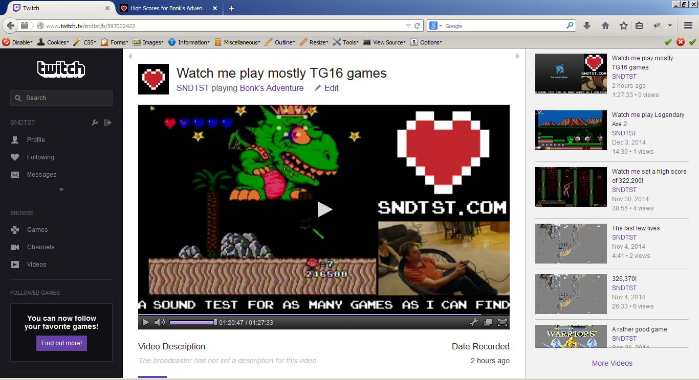Open the Firefox hamburger menu
This screenshot has height=380, width=699.
688,26
